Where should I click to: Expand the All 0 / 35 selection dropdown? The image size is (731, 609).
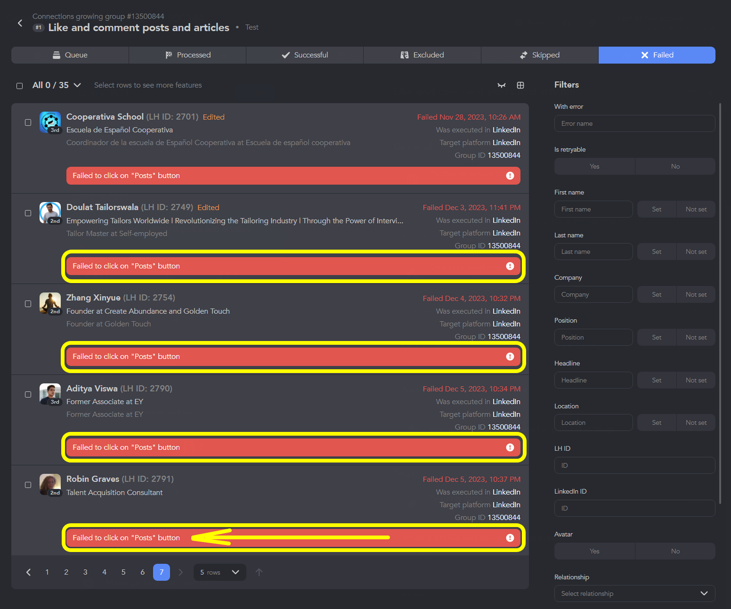coord(77,85)
